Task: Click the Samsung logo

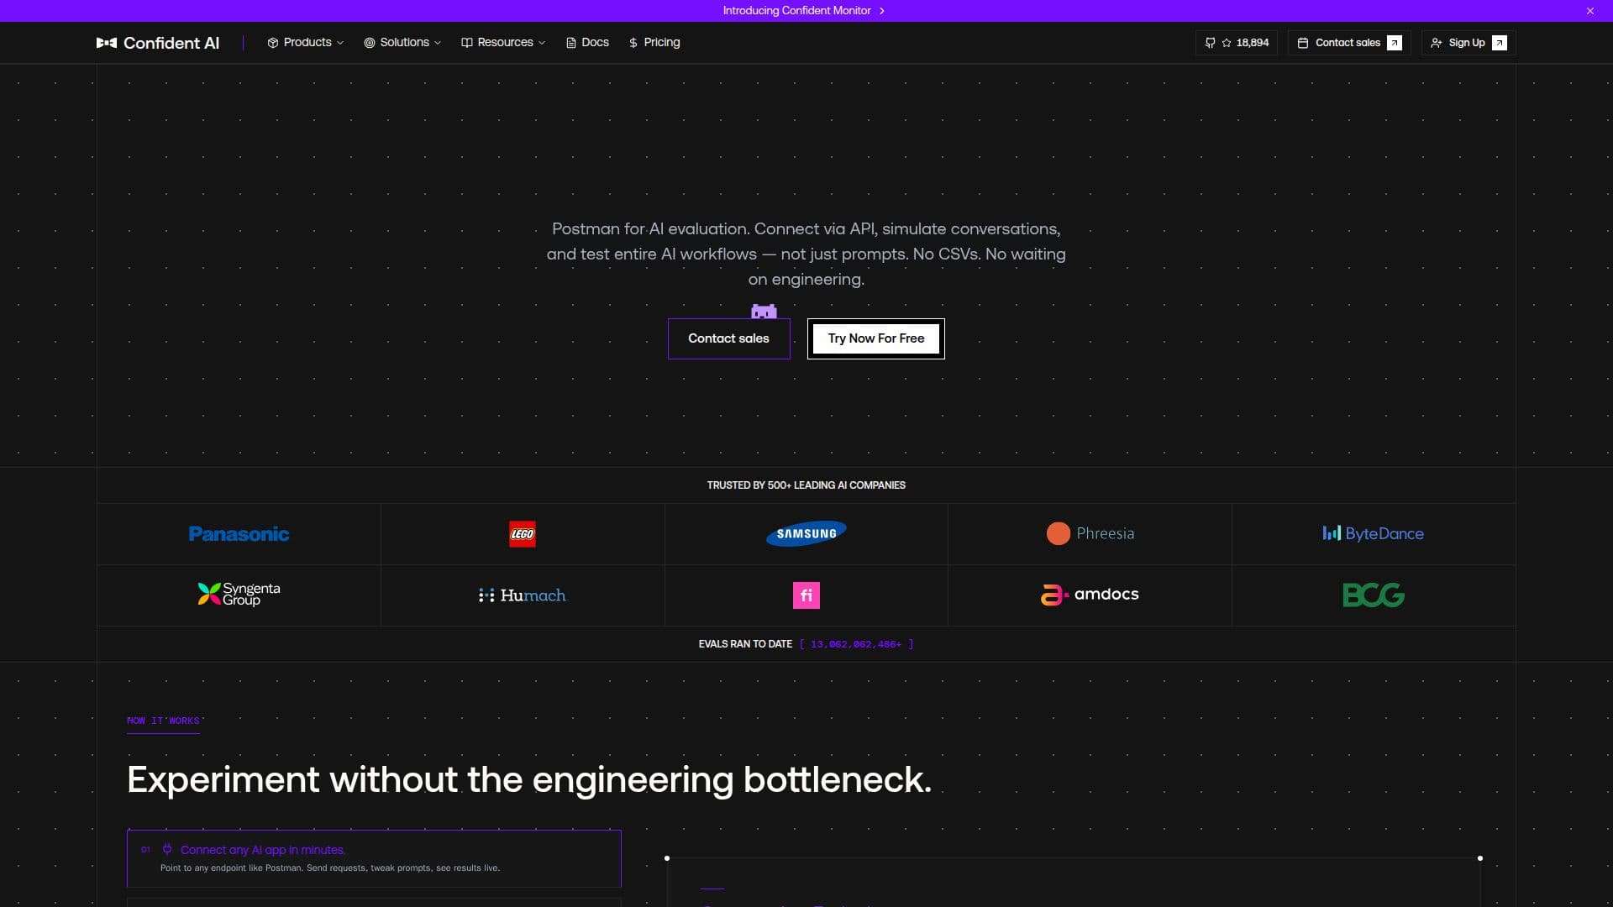Action: click(x=806, y=533)
